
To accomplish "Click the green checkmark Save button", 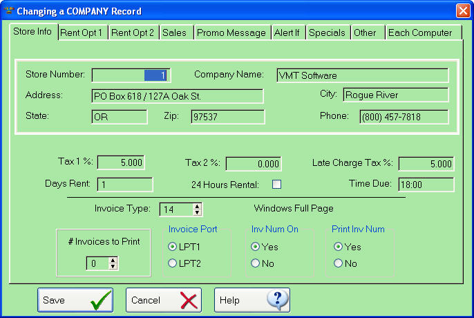I will pos(75,300).
